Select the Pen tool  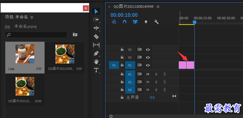(x=96, y=54)
